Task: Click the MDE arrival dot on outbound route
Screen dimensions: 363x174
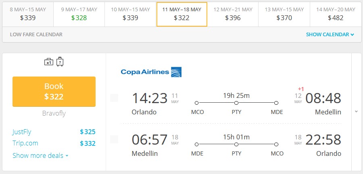Action: [276, 103]
